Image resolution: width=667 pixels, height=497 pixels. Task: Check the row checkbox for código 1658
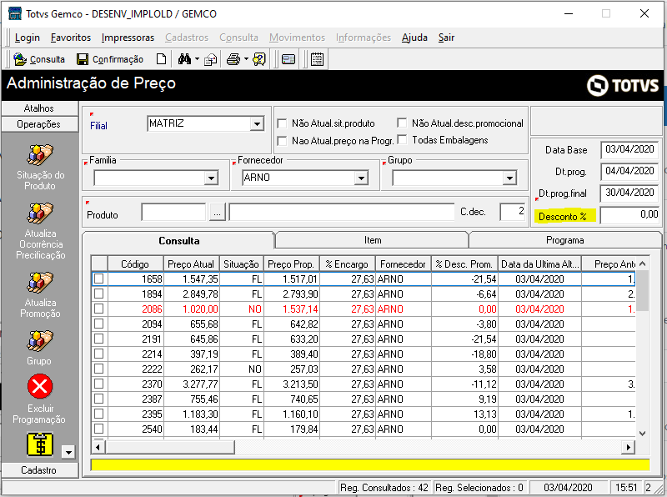point(98,279)
